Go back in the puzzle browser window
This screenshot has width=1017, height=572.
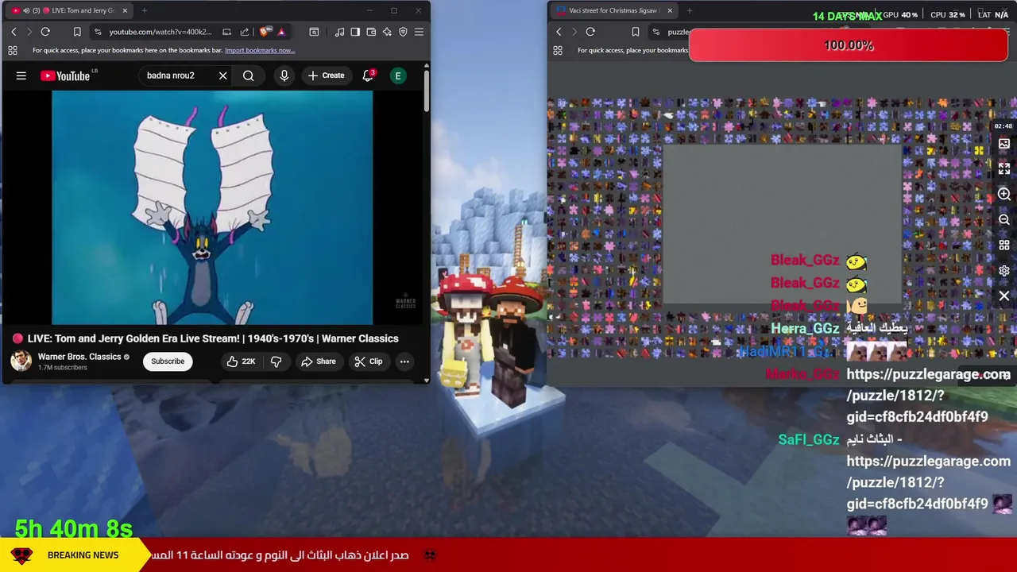tap(559, 32)
